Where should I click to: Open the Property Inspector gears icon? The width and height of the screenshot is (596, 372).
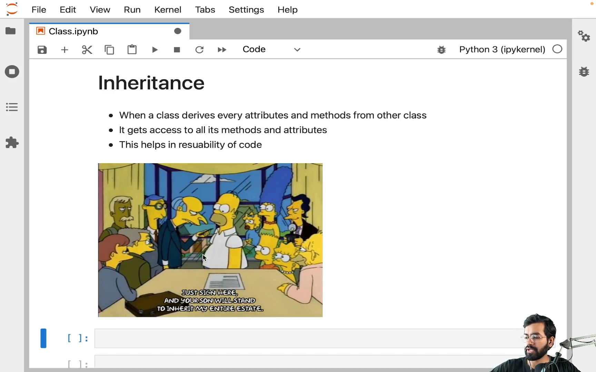pyautogui.click(x=584, y=36)
